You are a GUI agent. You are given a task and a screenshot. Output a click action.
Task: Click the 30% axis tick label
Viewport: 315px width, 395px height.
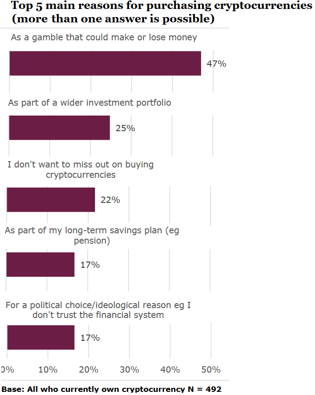point(129,369)
